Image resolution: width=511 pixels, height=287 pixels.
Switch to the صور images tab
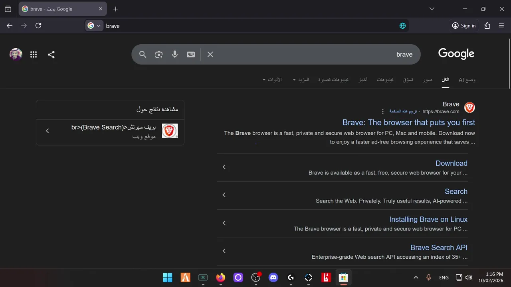tap(428, 80)
